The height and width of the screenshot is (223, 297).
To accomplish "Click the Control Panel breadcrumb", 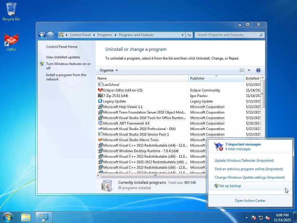I will pyautogui.click(x=80, y=35).
